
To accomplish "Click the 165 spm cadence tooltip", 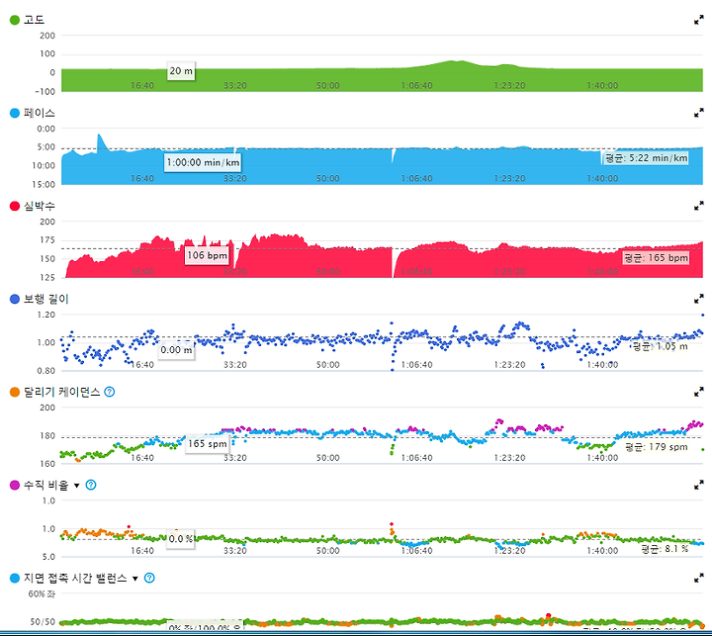I will point(207,443).
